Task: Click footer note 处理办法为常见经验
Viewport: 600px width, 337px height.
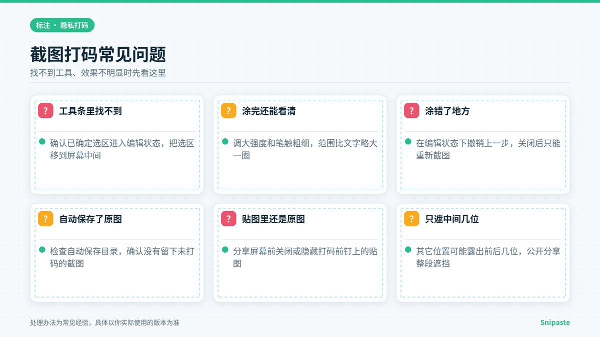Action: pos(104,323)
